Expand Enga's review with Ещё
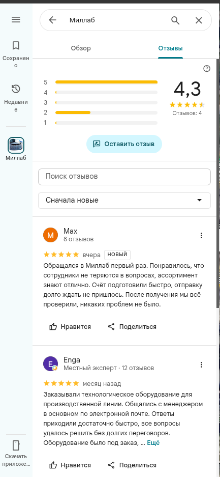The height and width of the screenshot is (477, 220). [x=153, y=443]
